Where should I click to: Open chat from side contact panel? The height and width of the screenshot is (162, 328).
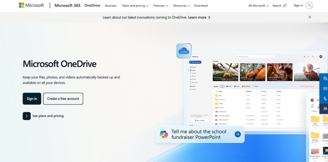point(325,78)
